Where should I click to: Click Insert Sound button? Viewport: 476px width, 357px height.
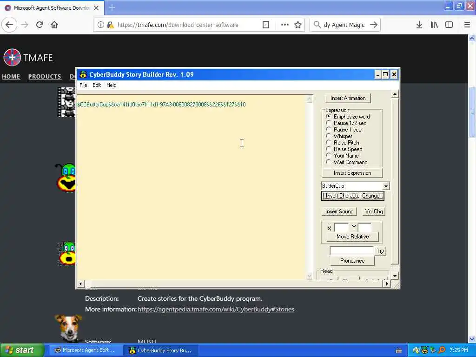coord(339,212)
